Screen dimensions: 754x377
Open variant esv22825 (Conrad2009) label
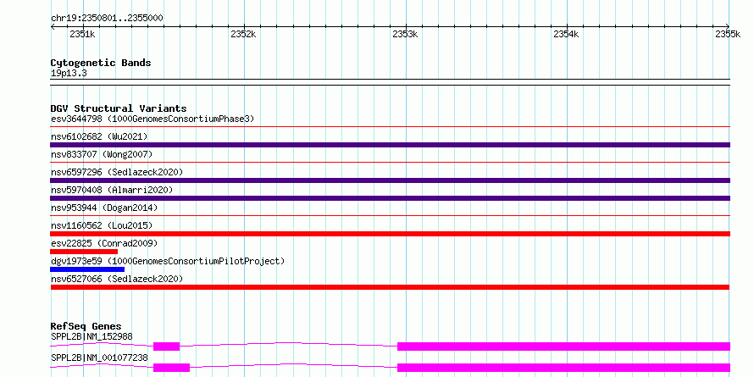(x=104, y=243)
